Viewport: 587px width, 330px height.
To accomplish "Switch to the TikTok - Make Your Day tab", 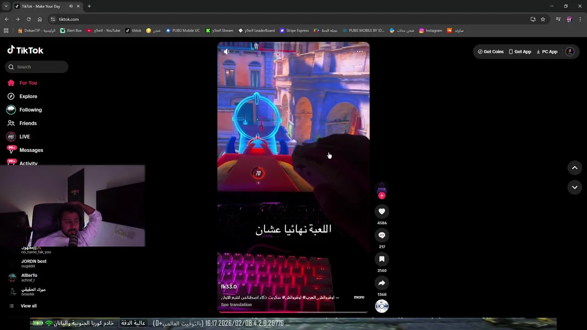I will [x=47, y=6].
